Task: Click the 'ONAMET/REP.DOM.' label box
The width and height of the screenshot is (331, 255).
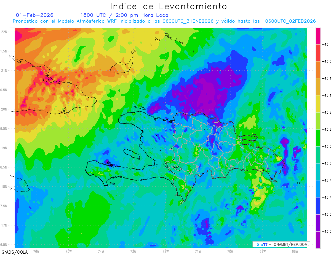Action: (281, 244)
